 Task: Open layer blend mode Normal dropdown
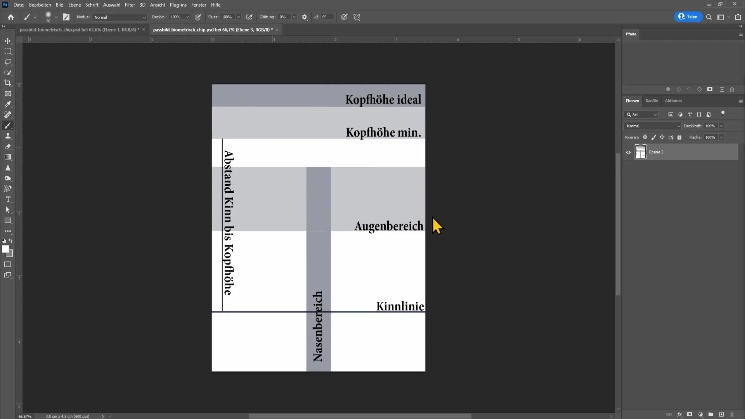tap(653, 126)
